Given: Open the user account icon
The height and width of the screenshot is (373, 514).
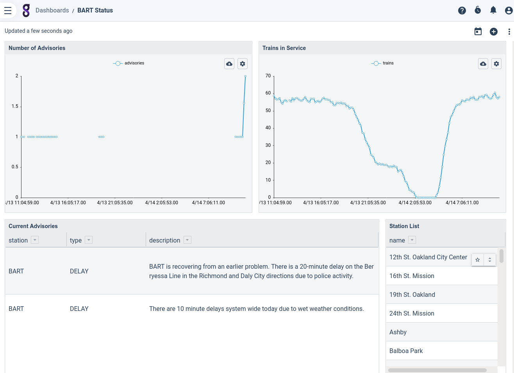Looking at the screenshot, I should 509,11.
